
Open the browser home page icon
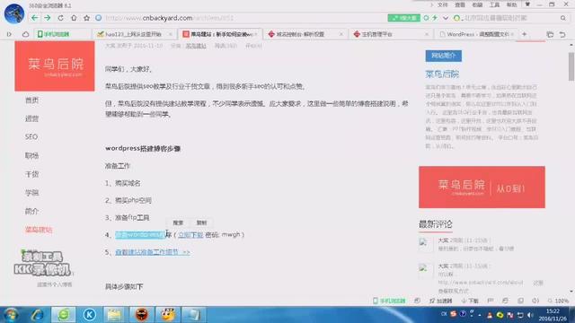(x=74, y=18)
